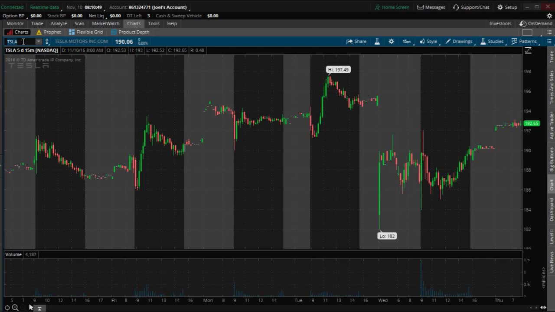Open the Patterns dropdown
555x312 pixels.
[524, 42]
